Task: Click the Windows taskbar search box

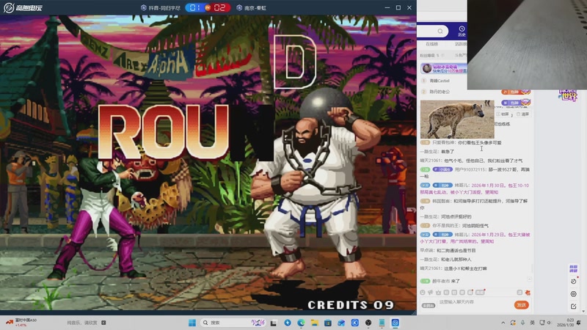Action: [x=233, y=323]
